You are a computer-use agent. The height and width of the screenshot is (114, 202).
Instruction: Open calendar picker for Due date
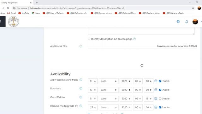(x=156, y=90)
